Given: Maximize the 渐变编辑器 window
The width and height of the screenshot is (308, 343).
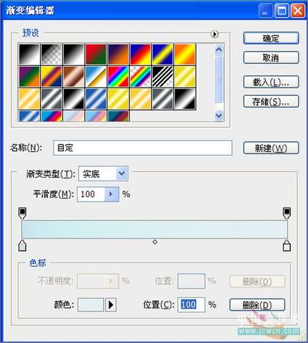Looking at the screenshot, I should point(282,10).
